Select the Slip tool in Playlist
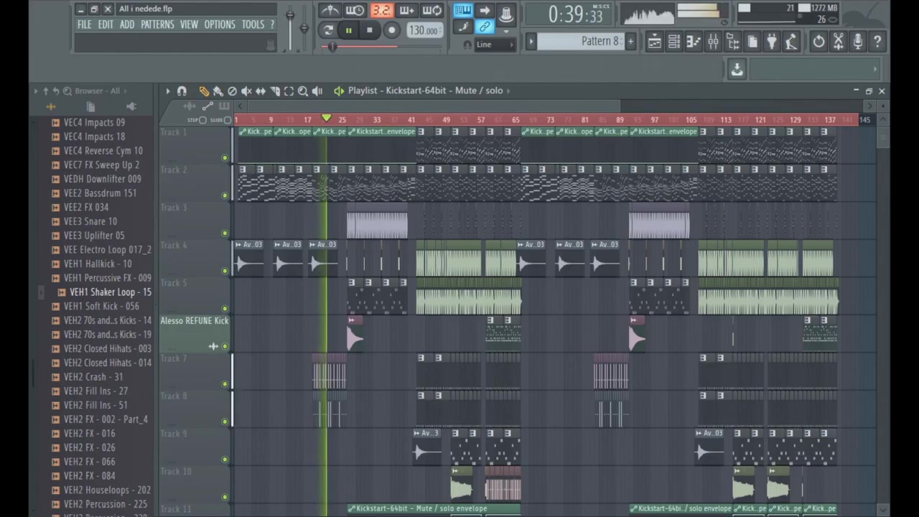This screenshot has width=919, height=517. coord(261,91)
